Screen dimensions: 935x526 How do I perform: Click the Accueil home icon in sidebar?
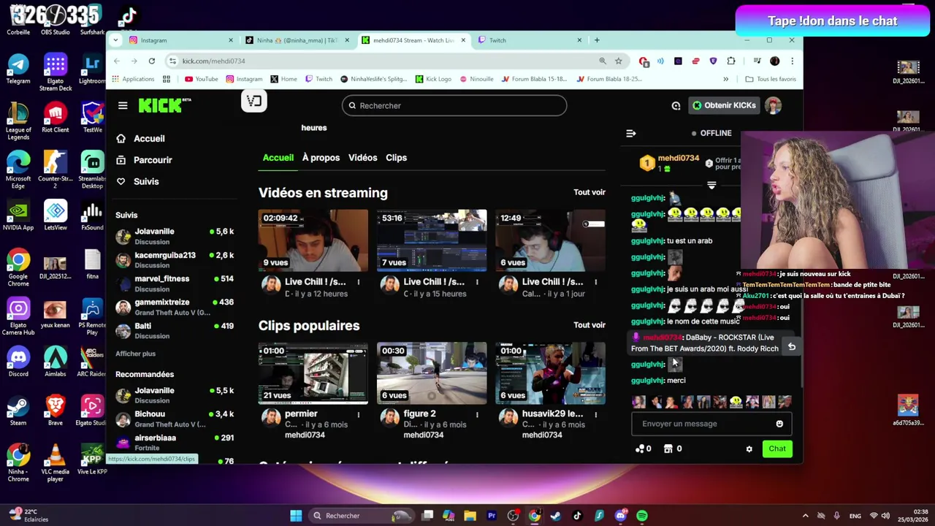pyautogui.click(x=121, y=139)
